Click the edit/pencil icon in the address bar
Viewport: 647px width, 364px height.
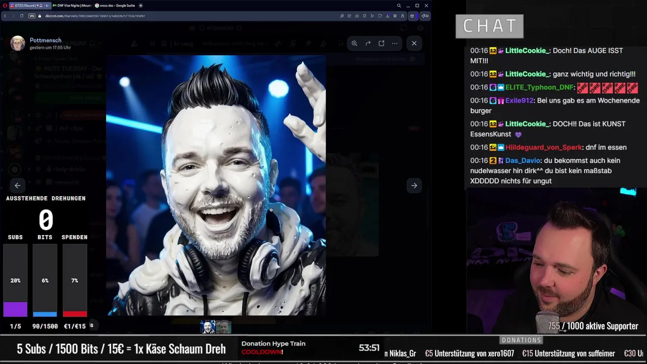pos(349,16)
